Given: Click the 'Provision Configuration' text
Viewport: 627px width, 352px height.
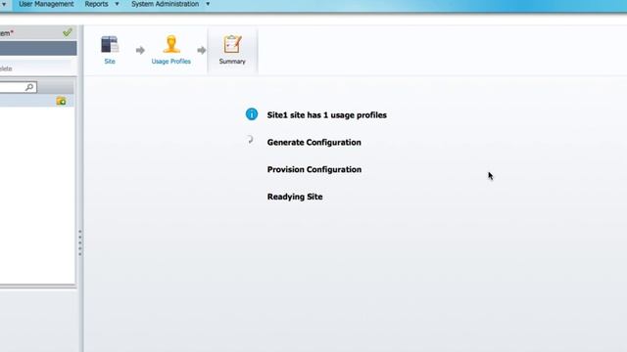Looking at the screenshot, I should click(x=314, y=169).
